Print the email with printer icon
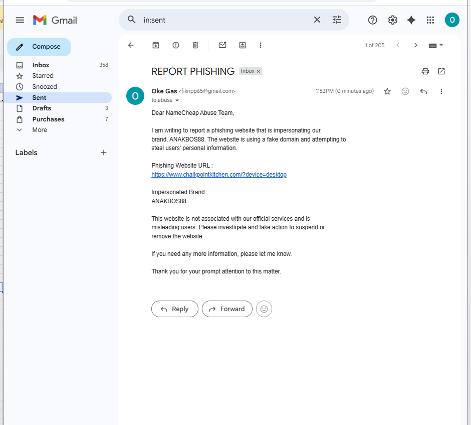Image resolution: width=471 pixels, height=425 pixels. (x=425, y=71)
